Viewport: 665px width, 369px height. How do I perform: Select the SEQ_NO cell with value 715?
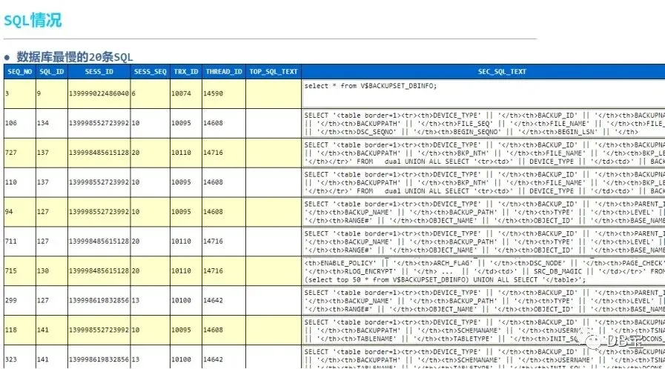(20, 270)
